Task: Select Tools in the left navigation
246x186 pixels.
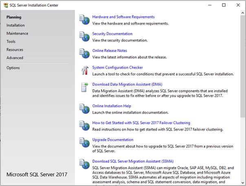Action: tap(11, 42)
